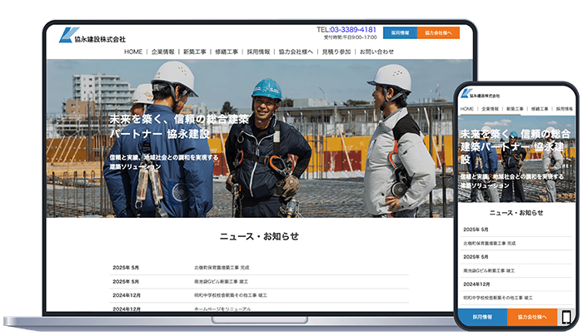Tap the hero image on the phone screen
The image size is (583, 336).
[516, 159]
